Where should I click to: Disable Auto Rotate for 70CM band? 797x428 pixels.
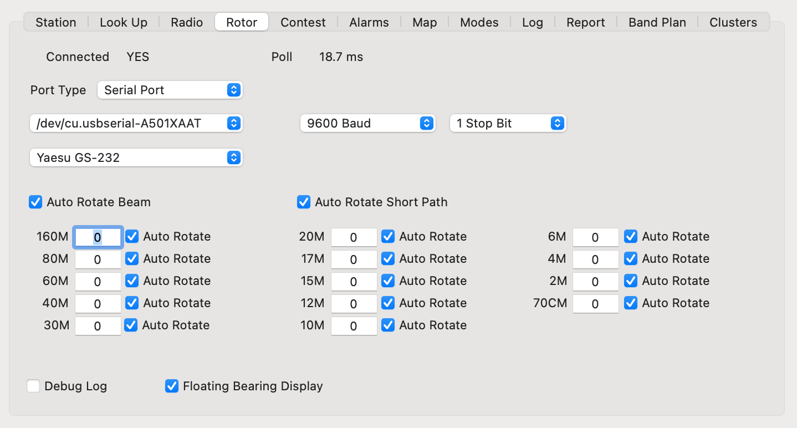coord(631,303)
